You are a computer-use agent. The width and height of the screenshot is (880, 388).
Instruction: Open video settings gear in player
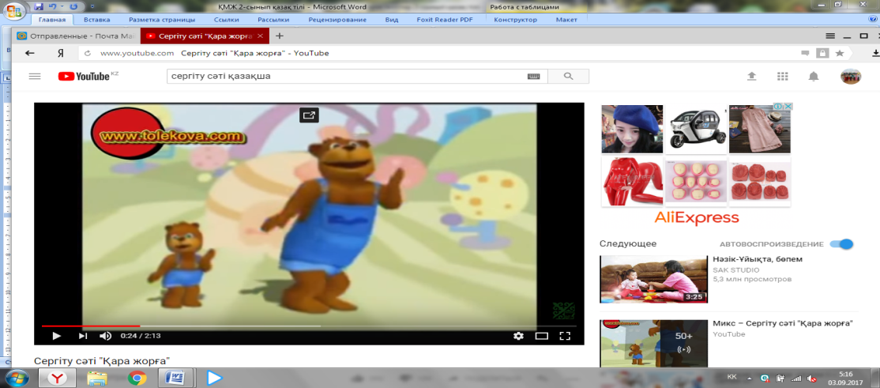[x=518, y=336]
